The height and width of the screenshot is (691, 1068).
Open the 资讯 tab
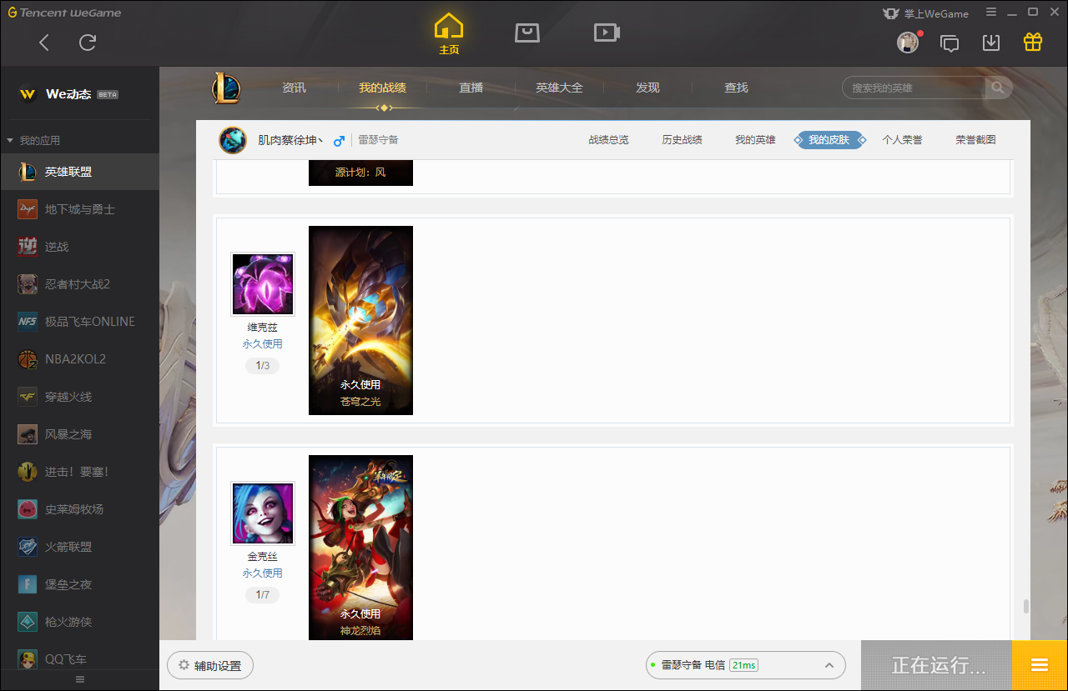(294, 88)
